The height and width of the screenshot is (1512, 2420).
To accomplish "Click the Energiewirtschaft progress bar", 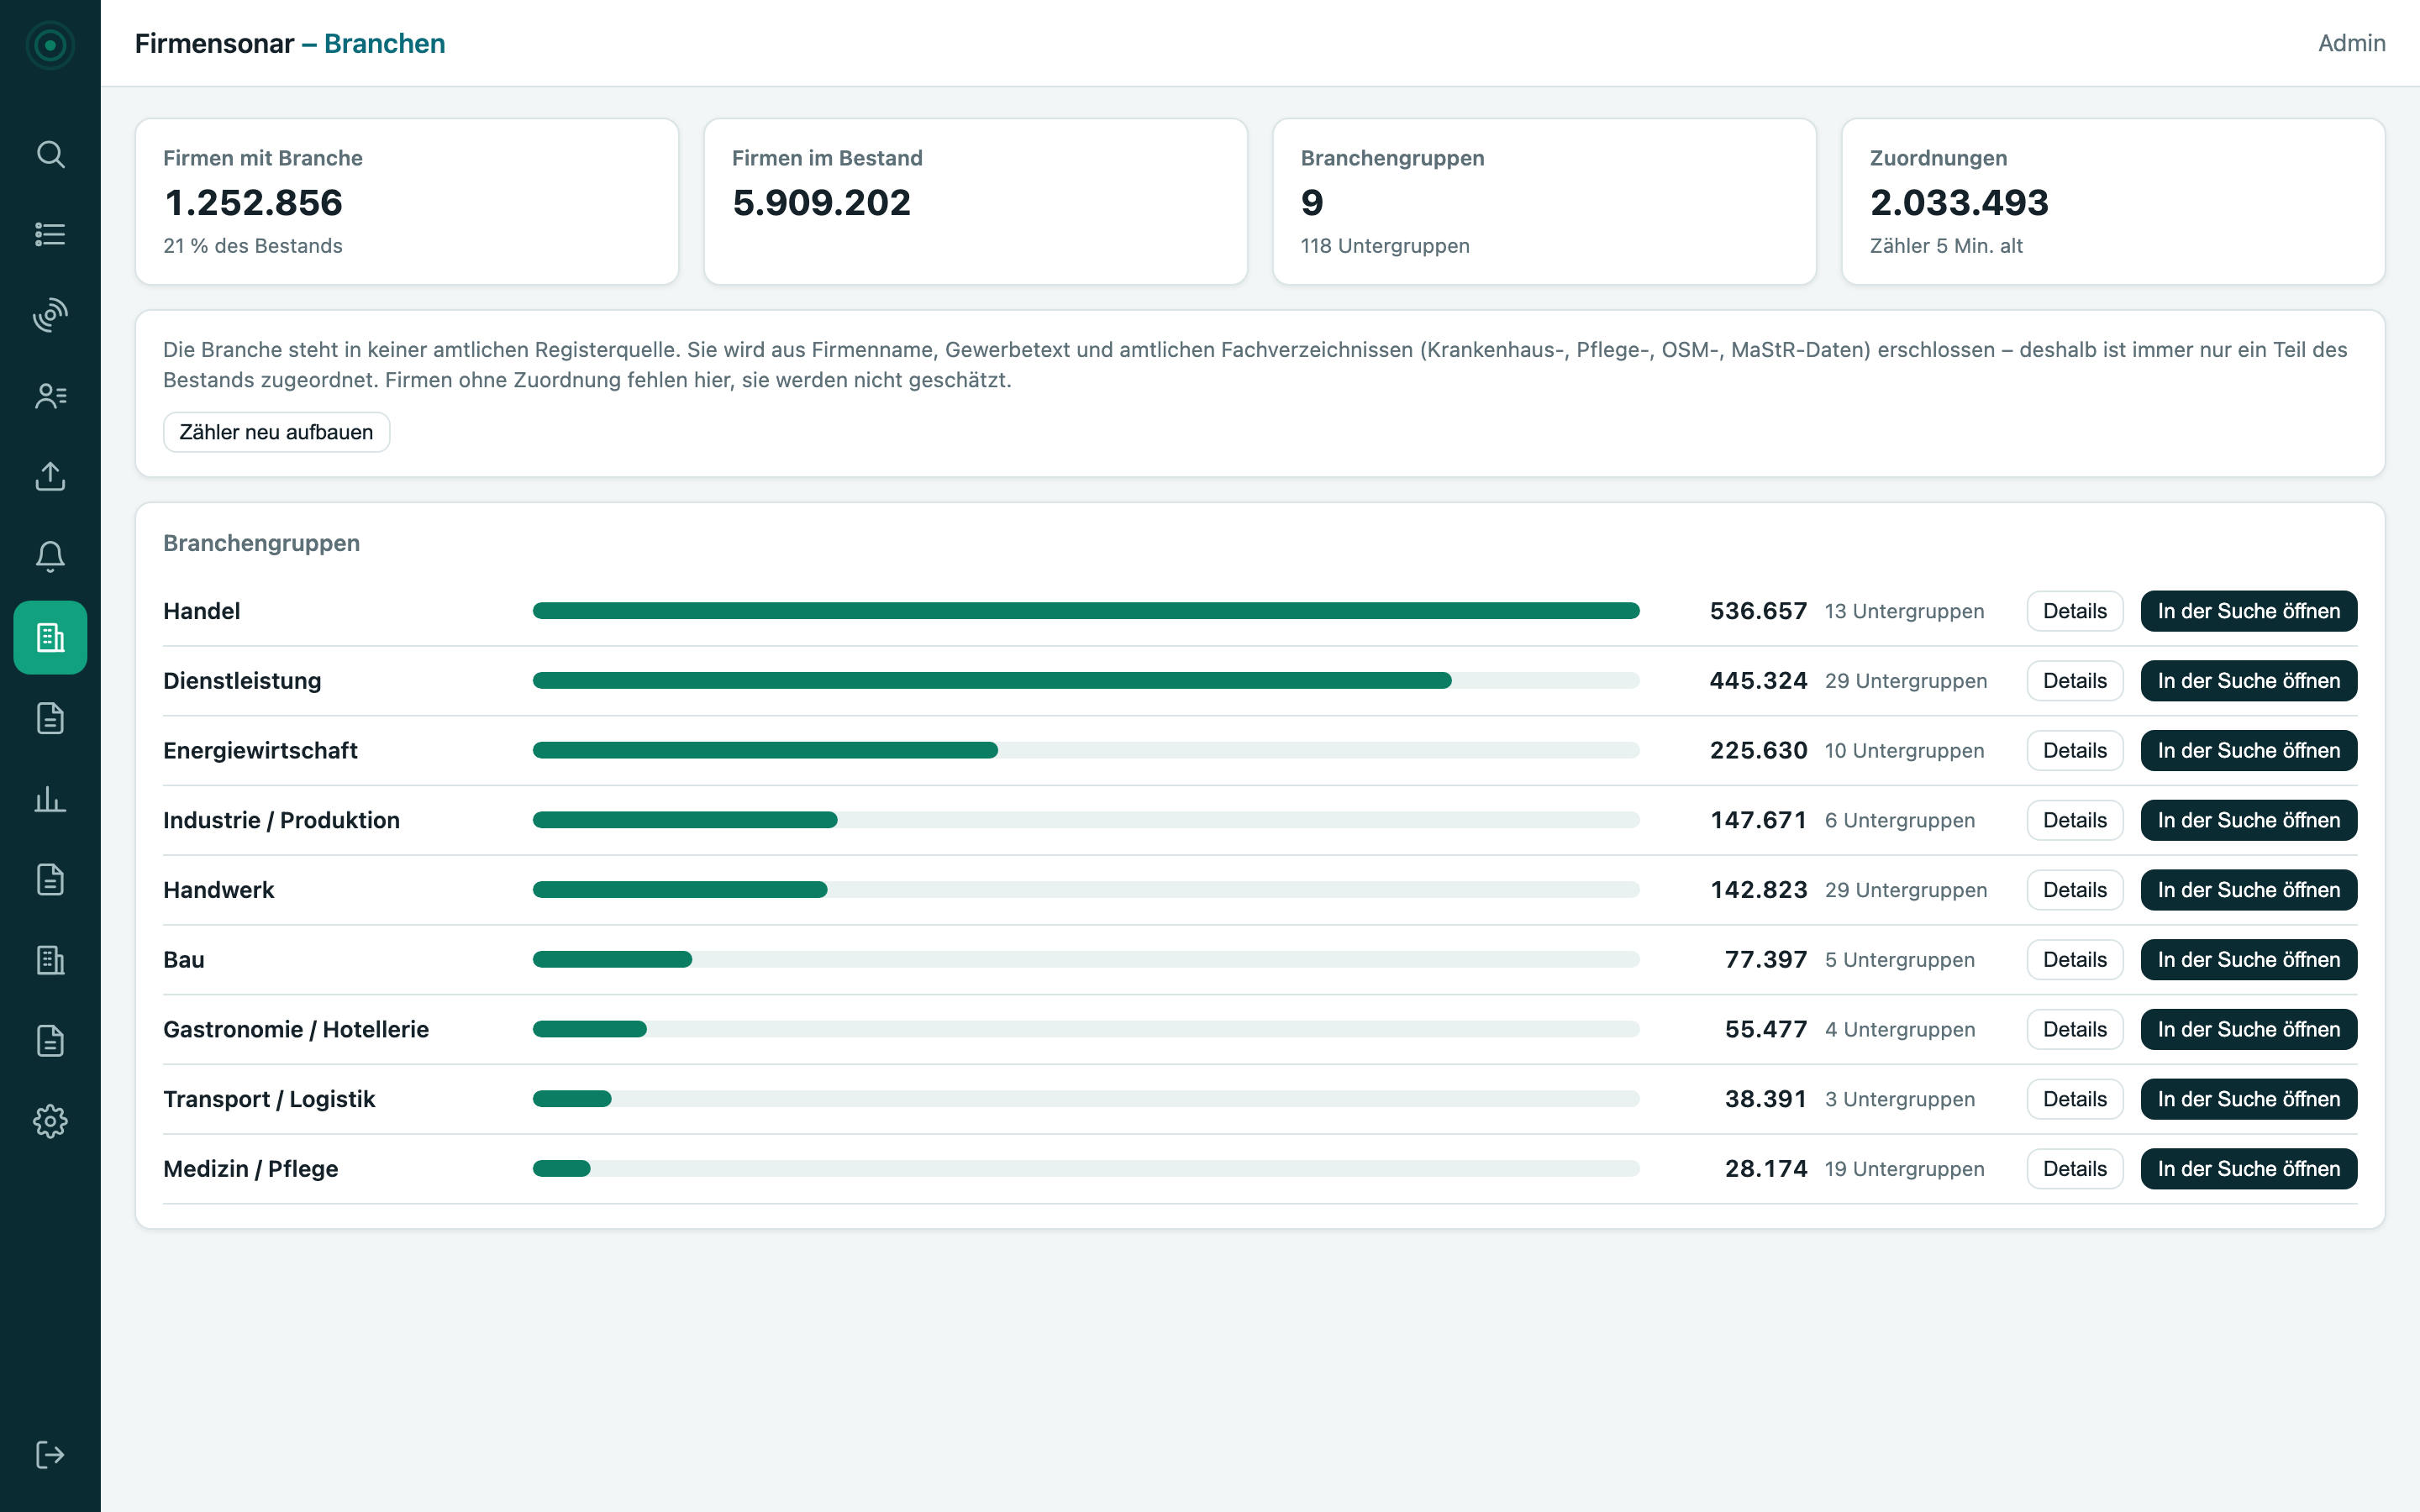I will 1086,750.
